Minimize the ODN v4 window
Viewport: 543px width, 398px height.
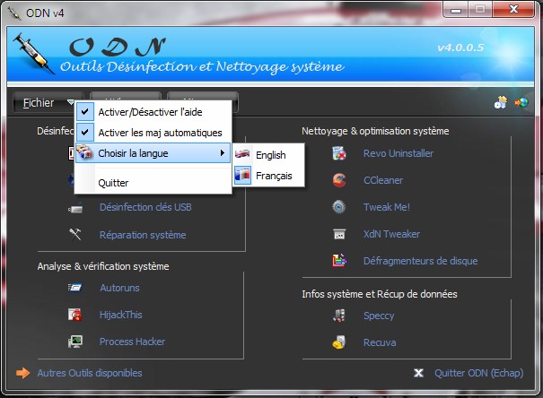[456, 10]
